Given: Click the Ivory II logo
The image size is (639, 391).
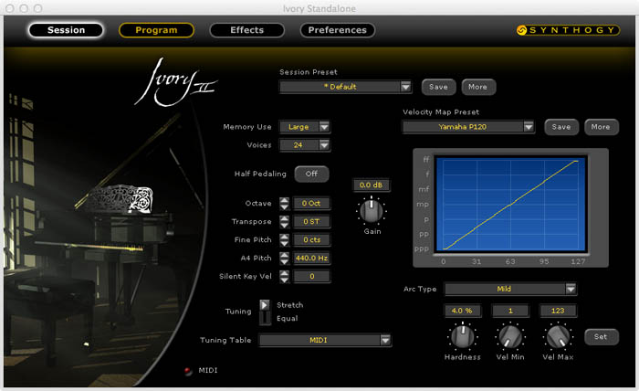Looking at the screenshot, I should pyautogui.click(x=176, y=82).
